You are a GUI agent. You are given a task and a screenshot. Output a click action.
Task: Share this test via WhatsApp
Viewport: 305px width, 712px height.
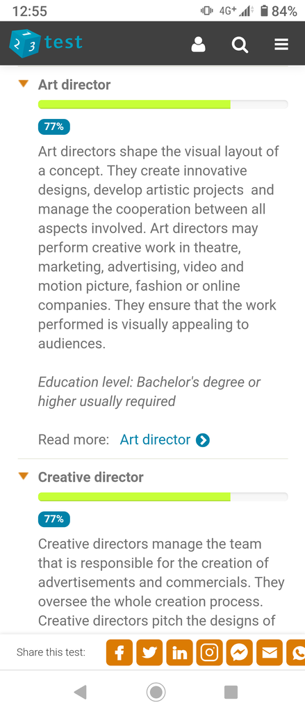[x=296, y=652]
